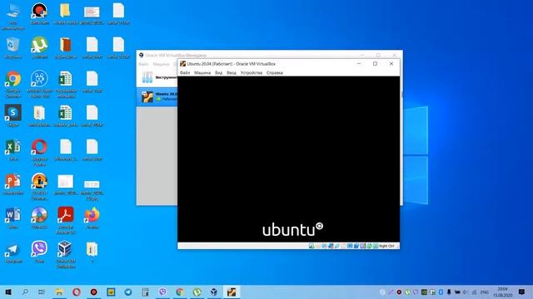Open the Acrobat Reader desktop shortcut
Screen dimensions: 533x299
click(x=66, y=220)
